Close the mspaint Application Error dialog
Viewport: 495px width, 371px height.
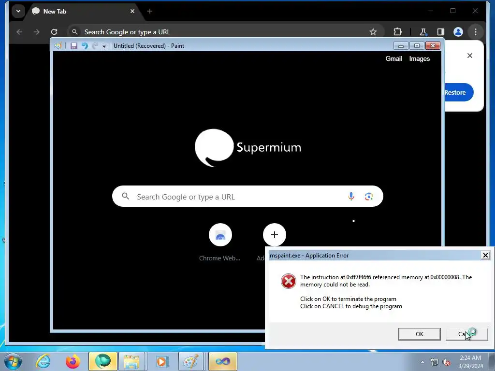click(485, 255)
